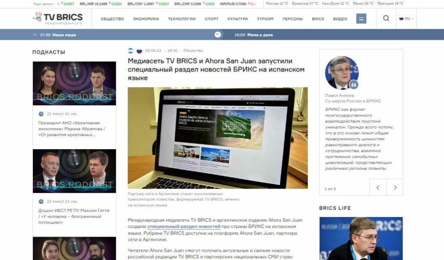Image resolution: width=444 pixels, height=260 pixels.
Task: Click the BRL/CNY exchange rate
Action: pos(148,3)
